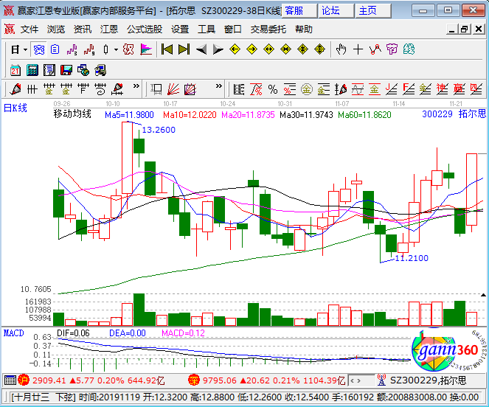489x407 pixels.
Task: Expand the drawing toolbar overflow chevron
Action: pos(136,86)
